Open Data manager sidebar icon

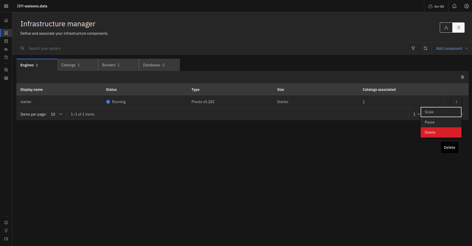pyautogui.click(x=6, y=41)
